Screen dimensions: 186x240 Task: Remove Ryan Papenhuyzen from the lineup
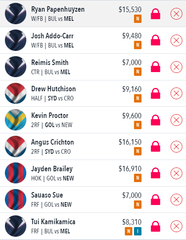click(176, 14)
